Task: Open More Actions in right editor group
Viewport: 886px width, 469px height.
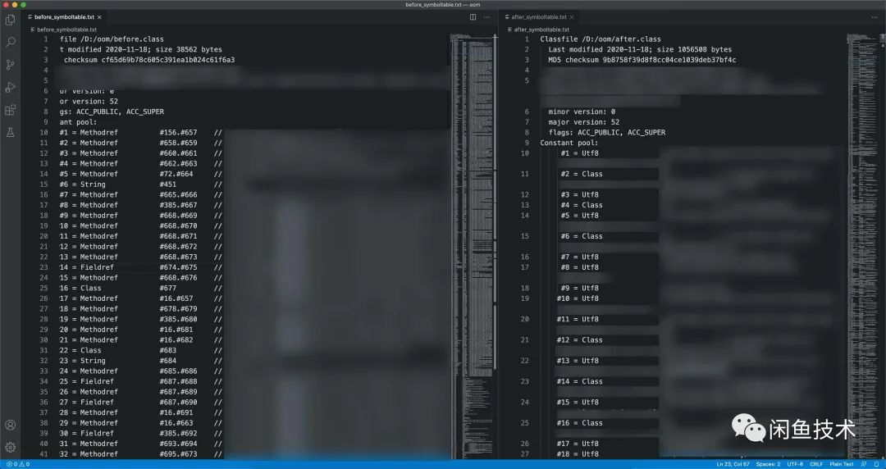Action: click(x=875, y=17)
